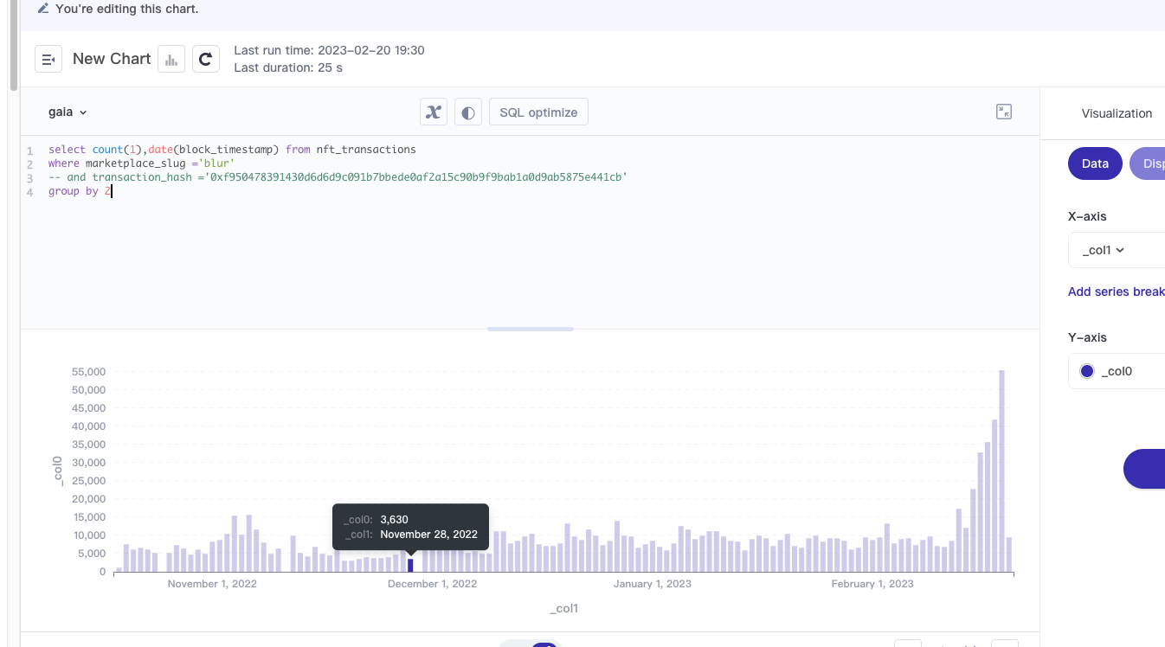Click the collapse editor icon at the query panel corner
This screenshot has width=1165, height=647.
(x=1003, y=112)
